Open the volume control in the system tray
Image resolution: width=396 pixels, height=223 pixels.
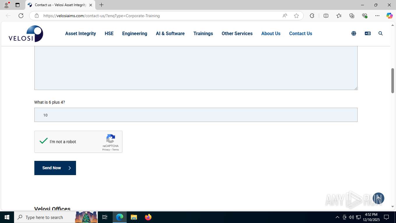coord(351,217)
